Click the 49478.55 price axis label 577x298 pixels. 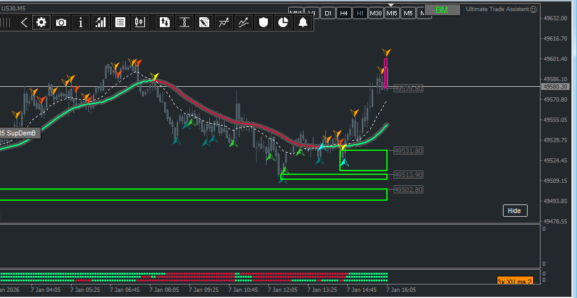555,222
